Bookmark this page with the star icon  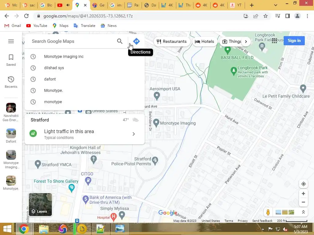pyautogui.click(x=266, y=16)
